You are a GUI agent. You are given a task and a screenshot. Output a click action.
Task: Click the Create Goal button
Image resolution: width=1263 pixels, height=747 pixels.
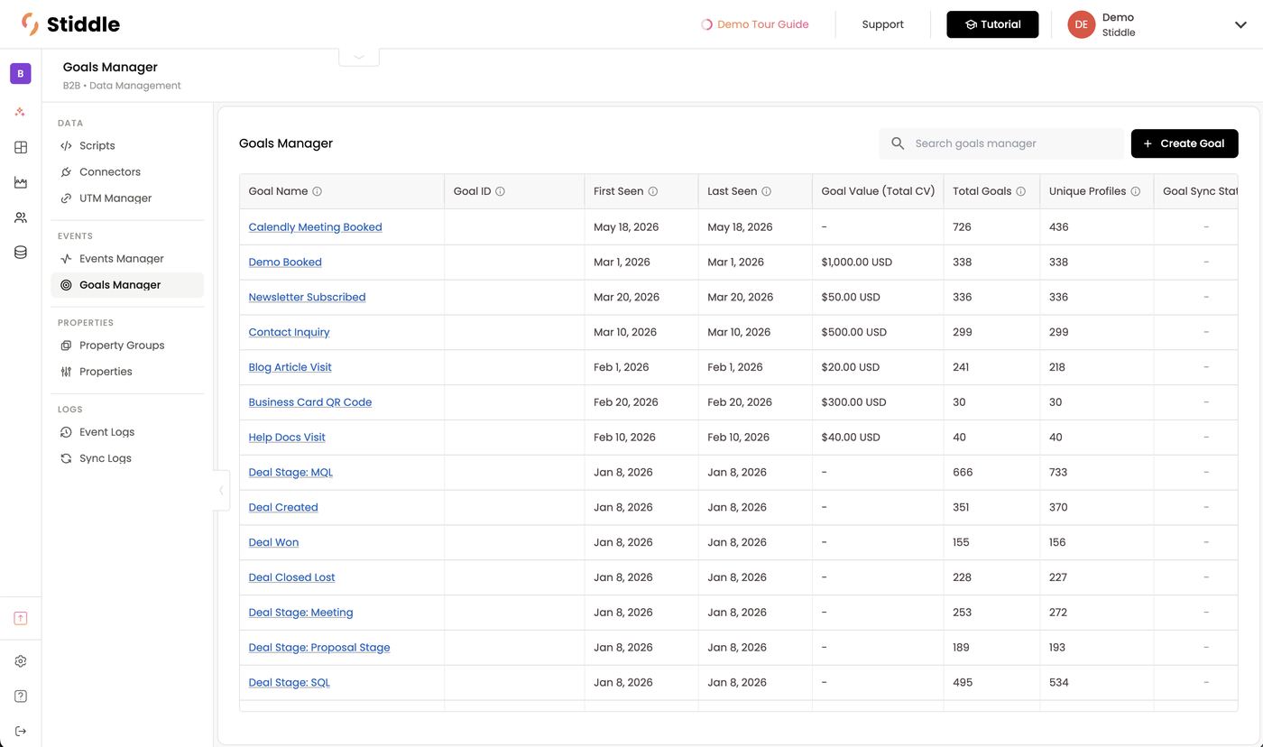[x=1185, y=143]
